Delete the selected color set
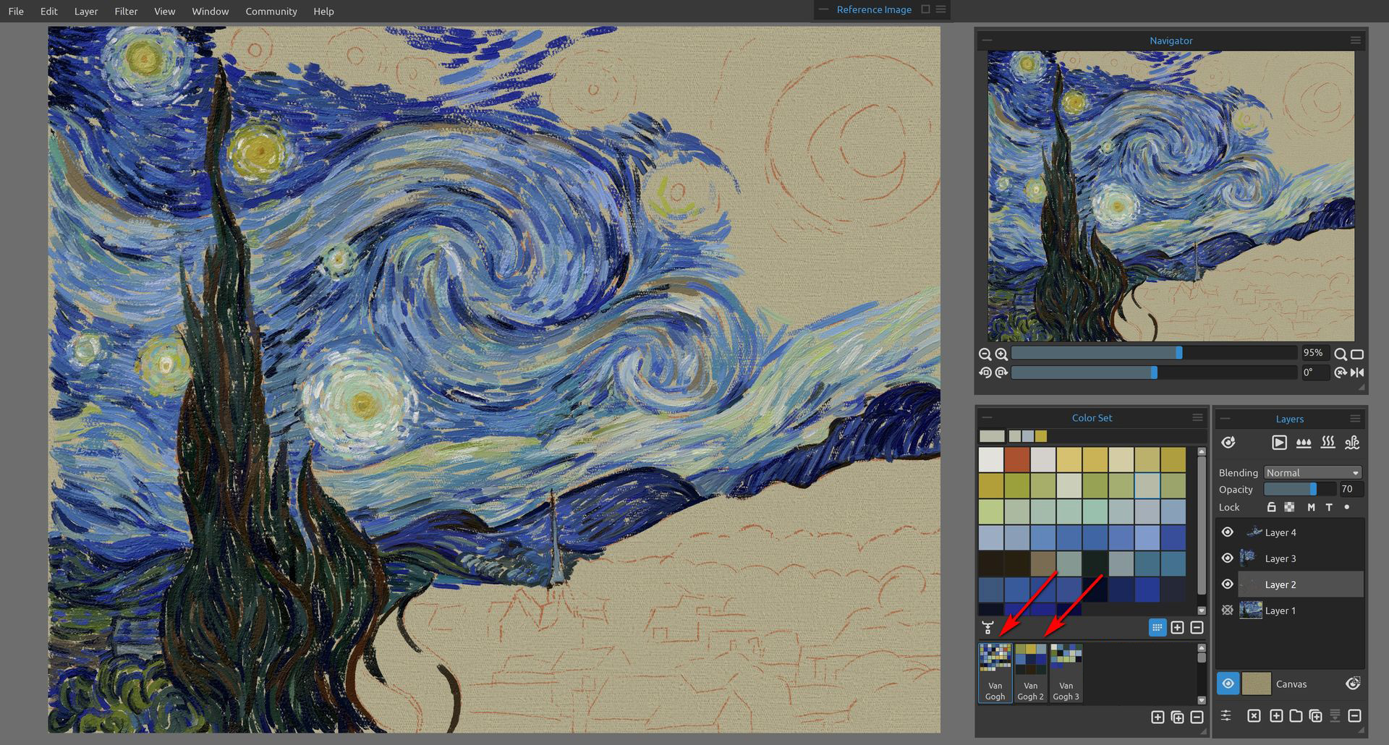The image size is (1389, 745). [1197, 717]
